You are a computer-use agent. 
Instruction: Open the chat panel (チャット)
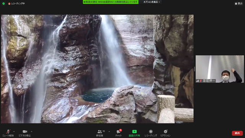point(118,133)
